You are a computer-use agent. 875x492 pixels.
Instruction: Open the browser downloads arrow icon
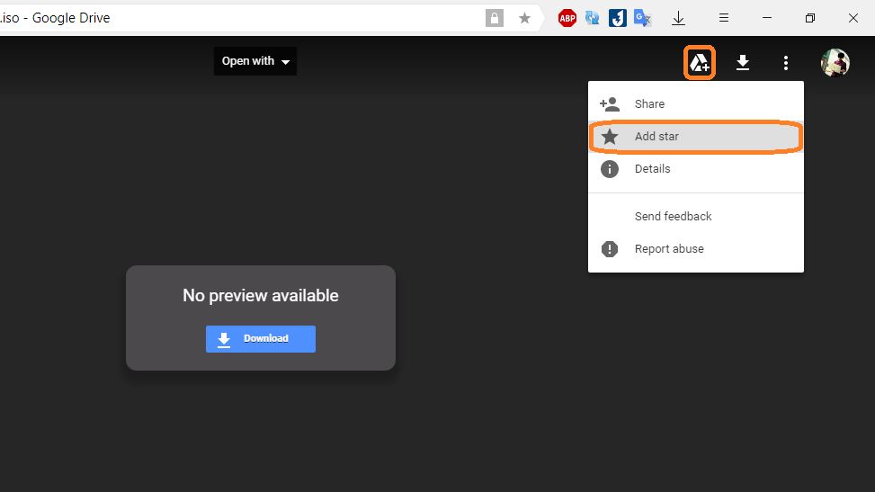(x=679, y=18)
